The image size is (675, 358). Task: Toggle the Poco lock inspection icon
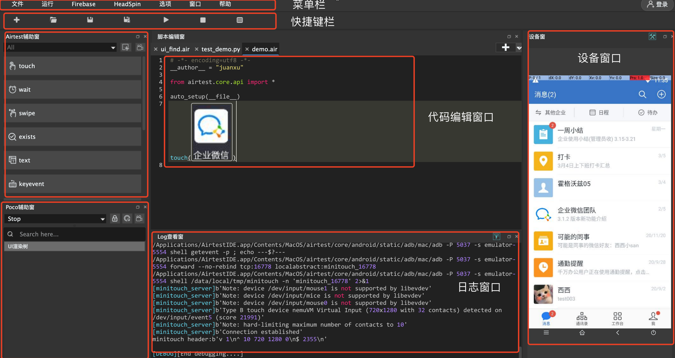[115, 219]
